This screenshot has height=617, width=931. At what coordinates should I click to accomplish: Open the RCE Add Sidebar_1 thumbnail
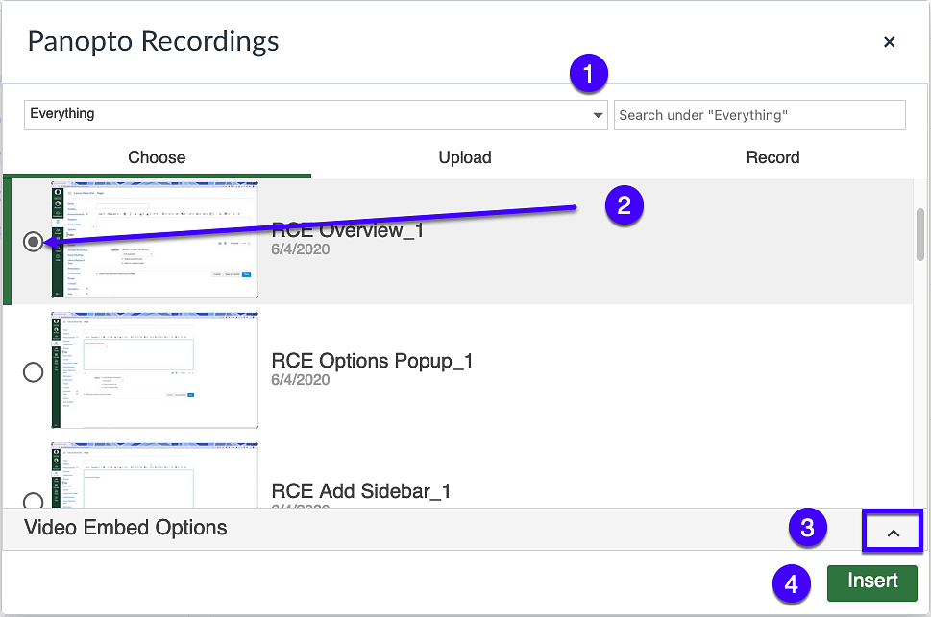pyautogui.click(x=155, y=475)
